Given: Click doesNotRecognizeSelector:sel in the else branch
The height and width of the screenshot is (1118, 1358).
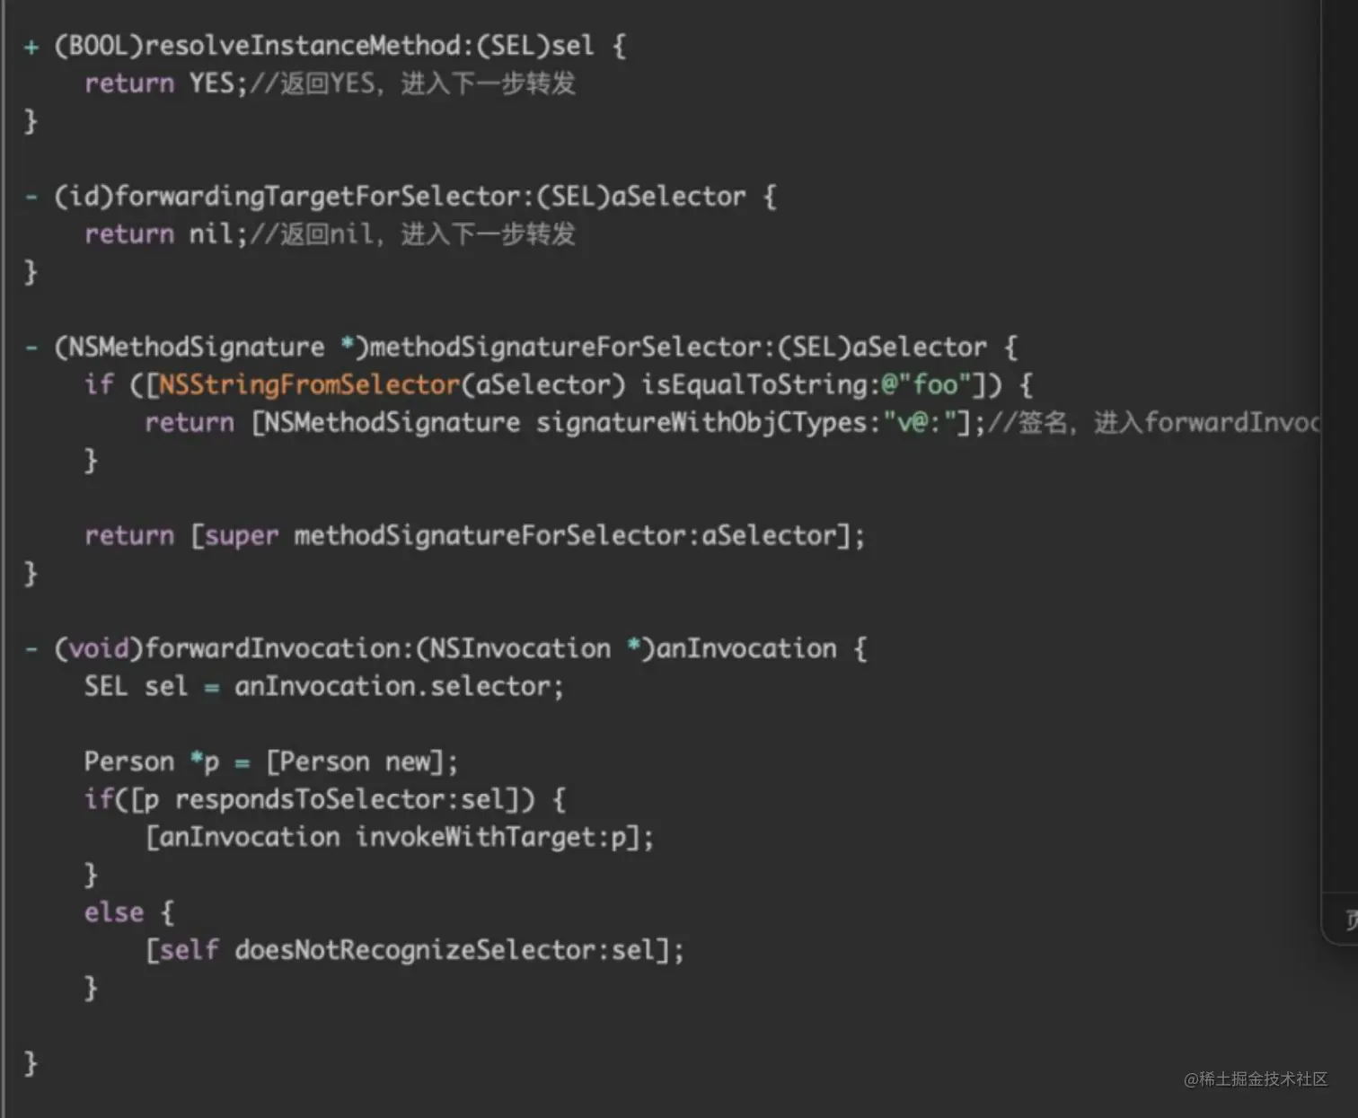Looking at the screenshot, I should pyautogui.click(x=445, y=950).
